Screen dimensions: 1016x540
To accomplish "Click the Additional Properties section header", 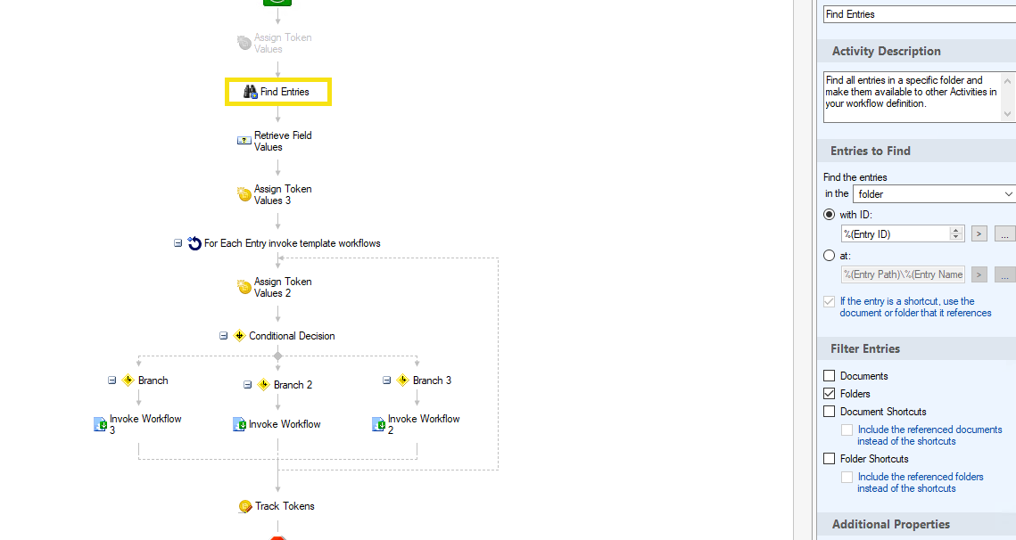I will [x=916, y=525].
